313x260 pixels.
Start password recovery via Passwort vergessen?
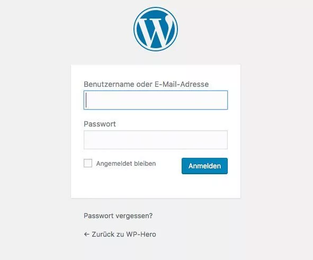tap(118, 216)
